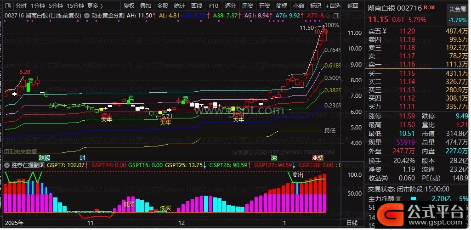Select the 画线 drawing tool
Image resolution: width=471 pixels, height=230 pixels.
(196, 6)
